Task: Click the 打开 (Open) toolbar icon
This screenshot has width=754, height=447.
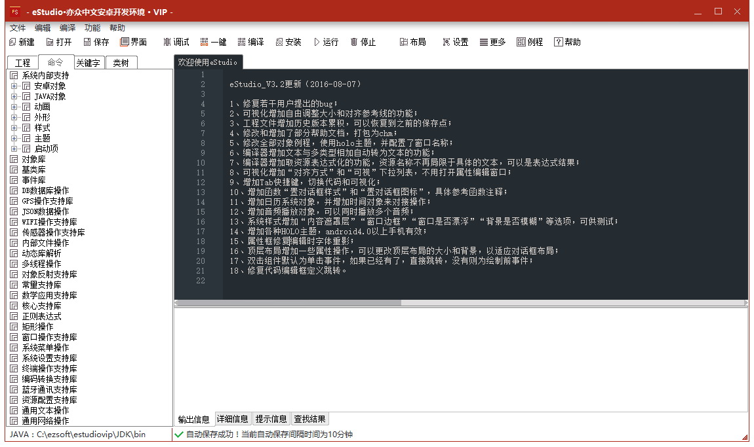Action: click(50, 43)
